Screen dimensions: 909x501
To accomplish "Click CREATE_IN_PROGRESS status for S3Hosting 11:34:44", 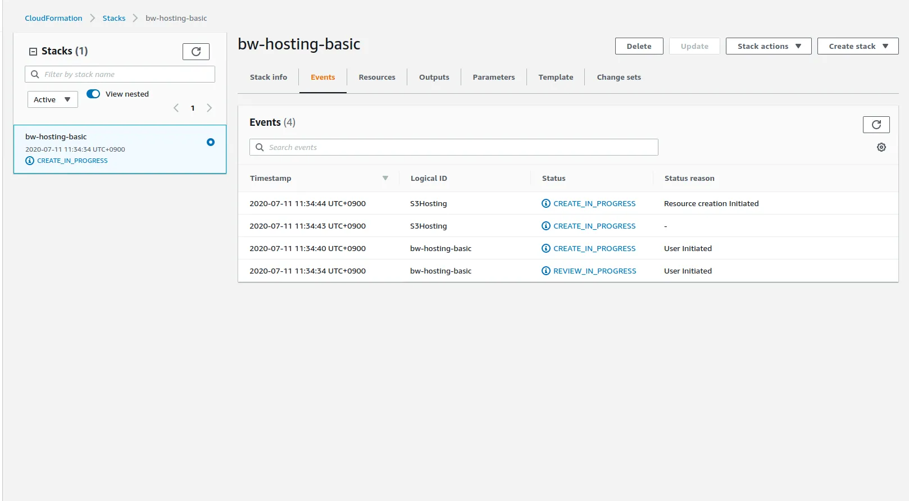I will coord(594,203).
